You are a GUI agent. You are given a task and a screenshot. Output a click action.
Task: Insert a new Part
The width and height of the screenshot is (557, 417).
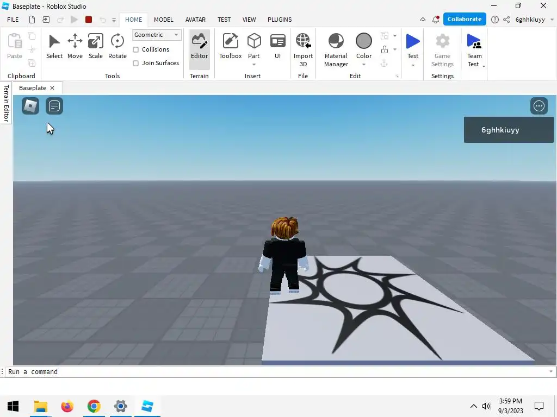[254, 46]
